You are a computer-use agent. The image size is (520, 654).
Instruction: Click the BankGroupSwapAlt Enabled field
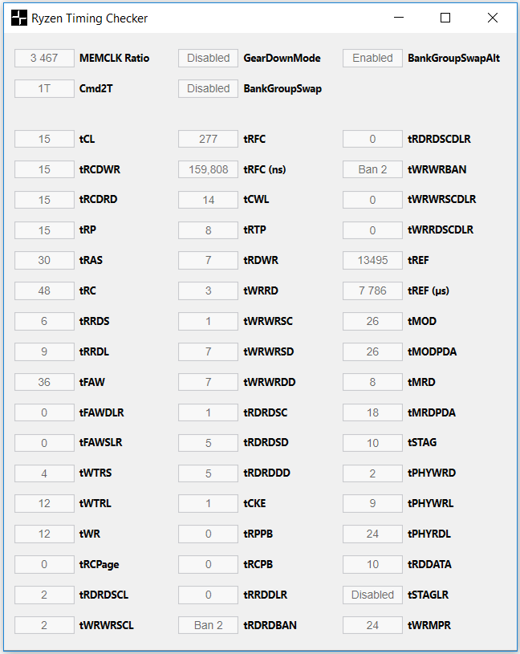click(x=373, y=58)
